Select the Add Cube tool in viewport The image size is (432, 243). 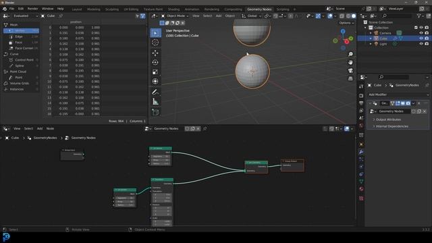pyautogui.click(x=155, y=112)
